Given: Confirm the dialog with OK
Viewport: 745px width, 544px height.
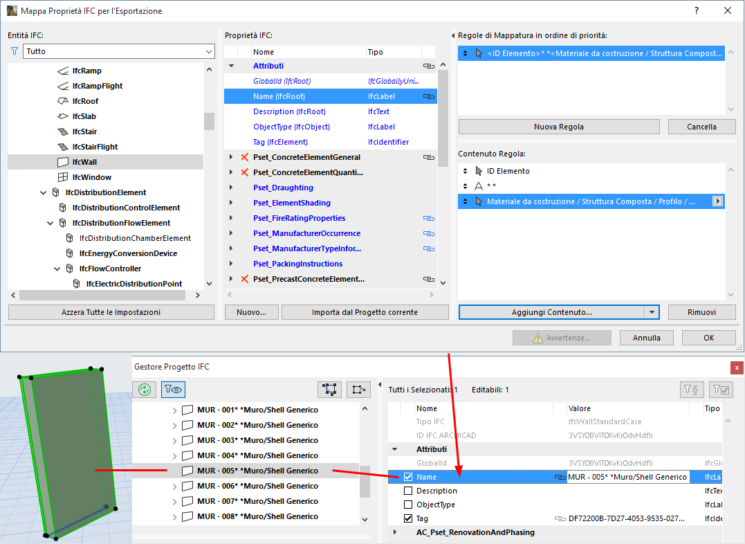Looking at the screenshot, I should point(709,338).
